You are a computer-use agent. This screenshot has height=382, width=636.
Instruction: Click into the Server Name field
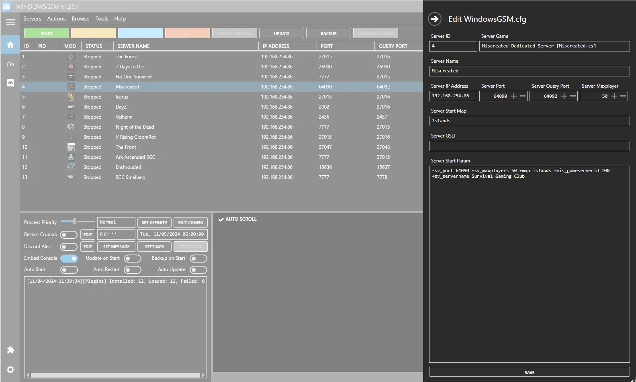(x=529, y=71)
